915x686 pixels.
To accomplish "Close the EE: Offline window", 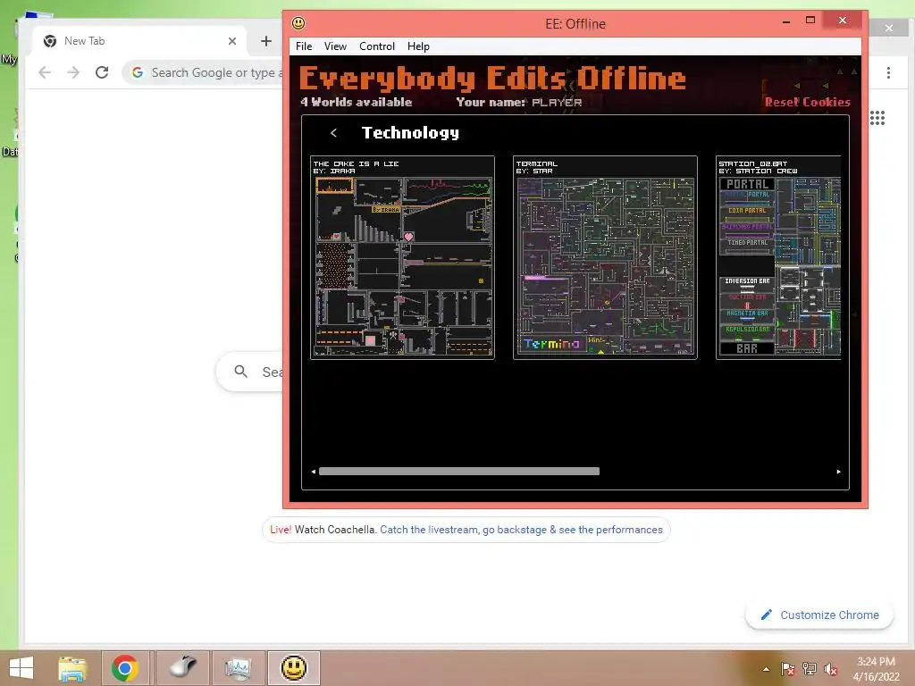I will coord(843,21).
